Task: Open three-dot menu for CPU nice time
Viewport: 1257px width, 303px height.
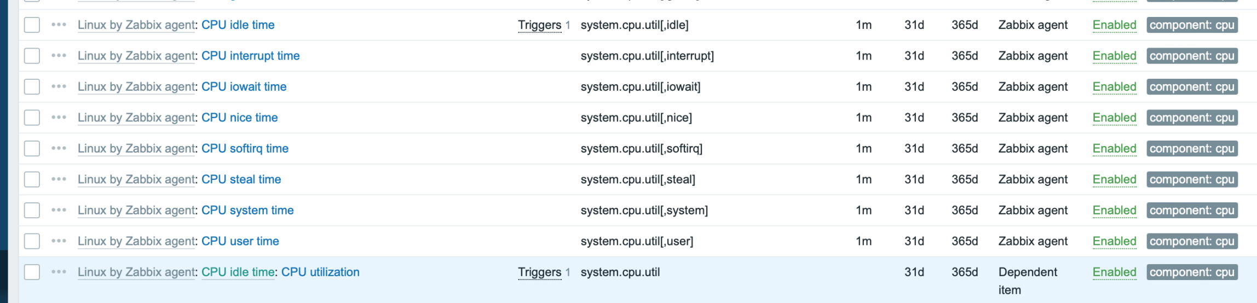Action: tap(59, 118)
